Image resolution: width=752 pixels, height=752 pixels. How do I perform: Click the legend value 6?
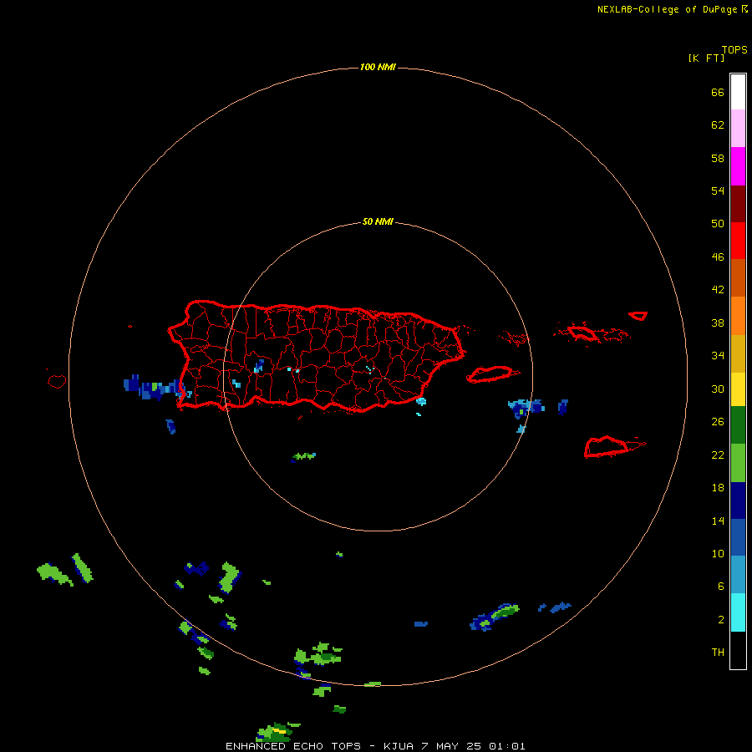pyautogui.click(x=721, y=587)
